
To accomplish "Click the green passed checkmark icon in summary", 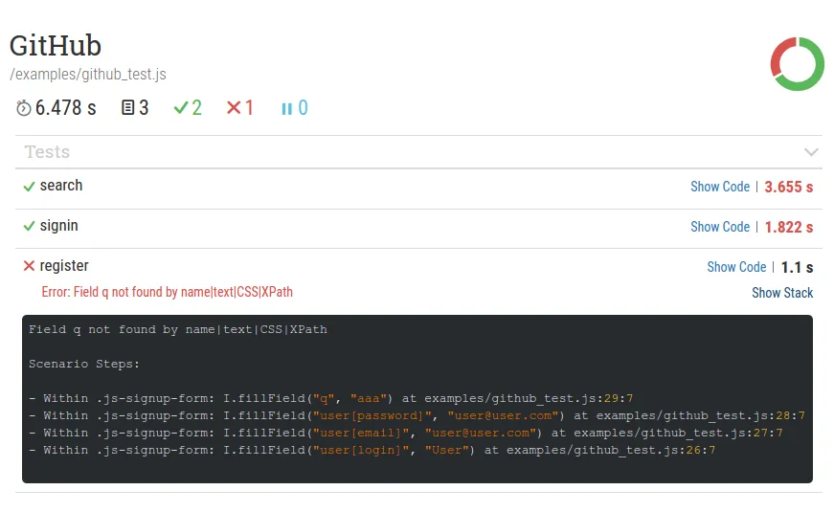I will click(x=180, y=108).
